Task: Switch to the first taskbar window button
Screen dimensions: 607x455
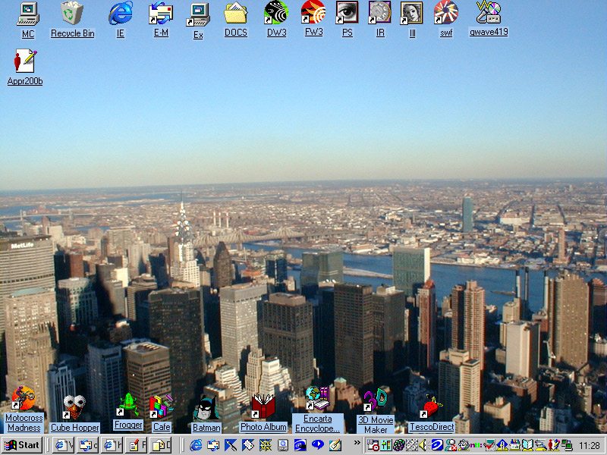Action: [x=63, y=445]
